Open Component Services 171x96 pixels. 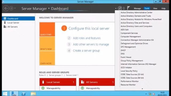(x=129, y=33)
